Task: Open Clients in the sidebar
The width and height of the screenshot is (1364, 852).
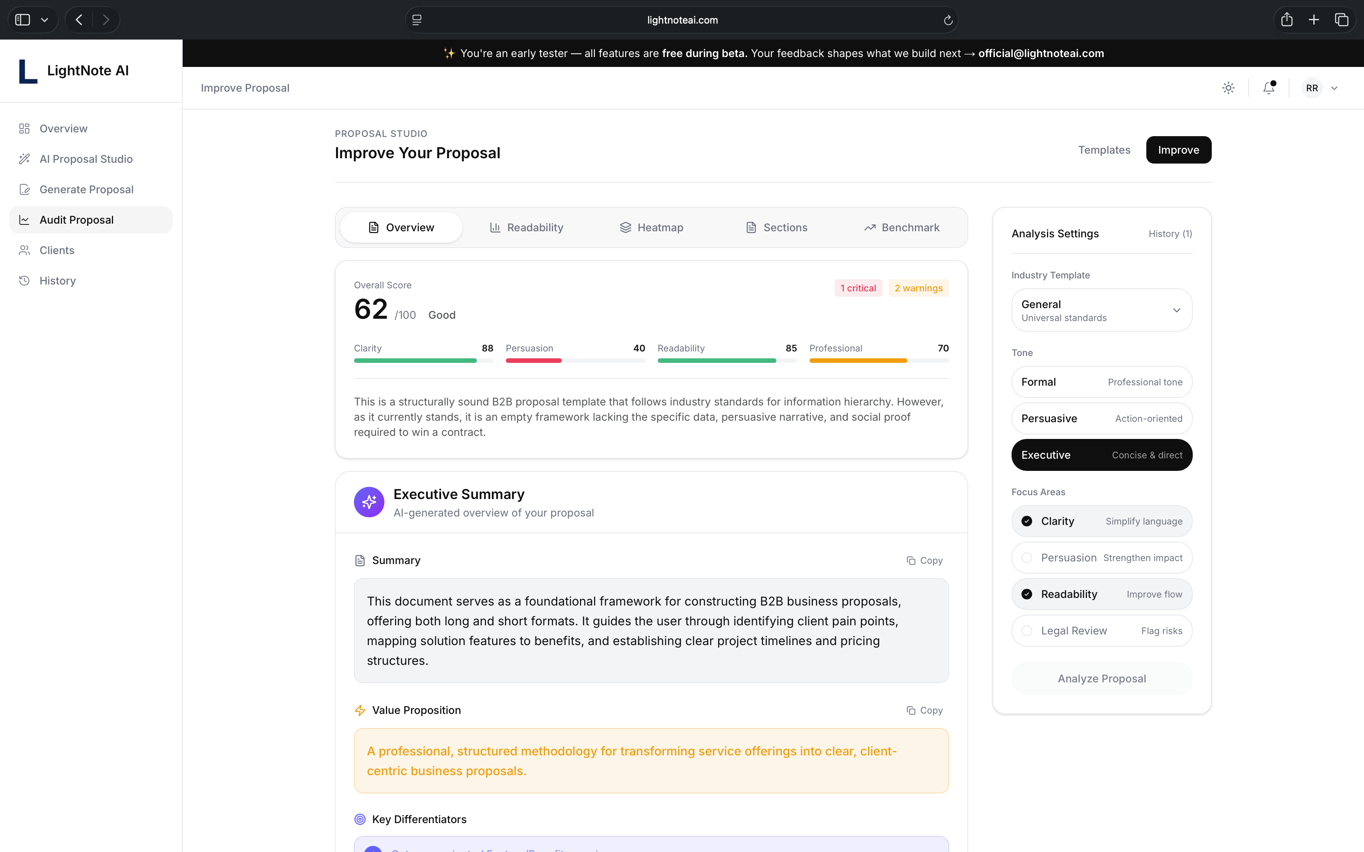Action: click(x=56, y=250)
